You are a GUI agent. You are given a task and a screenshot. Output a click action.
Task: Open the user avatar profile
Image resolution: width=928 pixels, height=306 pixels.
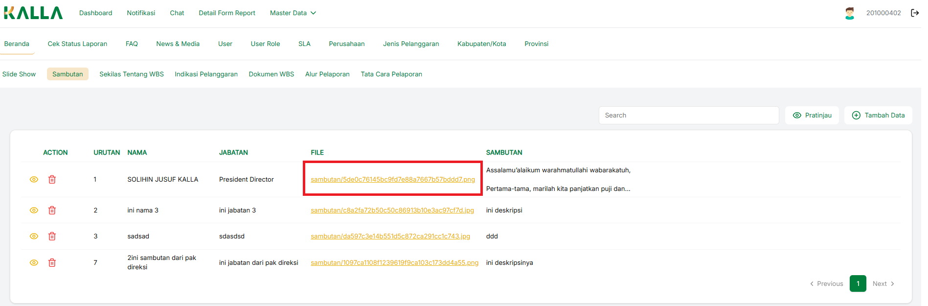tap(850, 13)
